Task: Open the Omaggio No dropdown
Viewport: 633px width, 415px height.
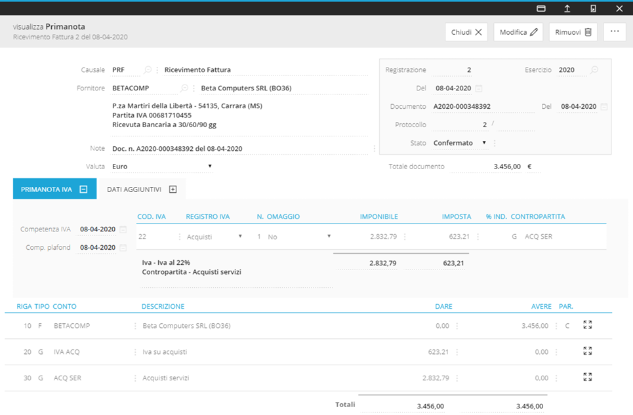Action: coord(329,237)
